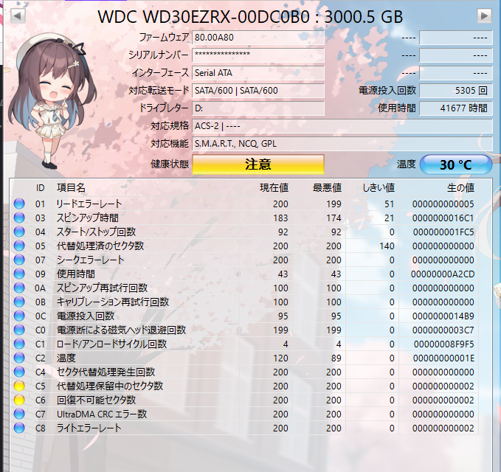Click status orb for 04 スタート/ストップ回数
The image size is (501, 472).
pos(19,232)
